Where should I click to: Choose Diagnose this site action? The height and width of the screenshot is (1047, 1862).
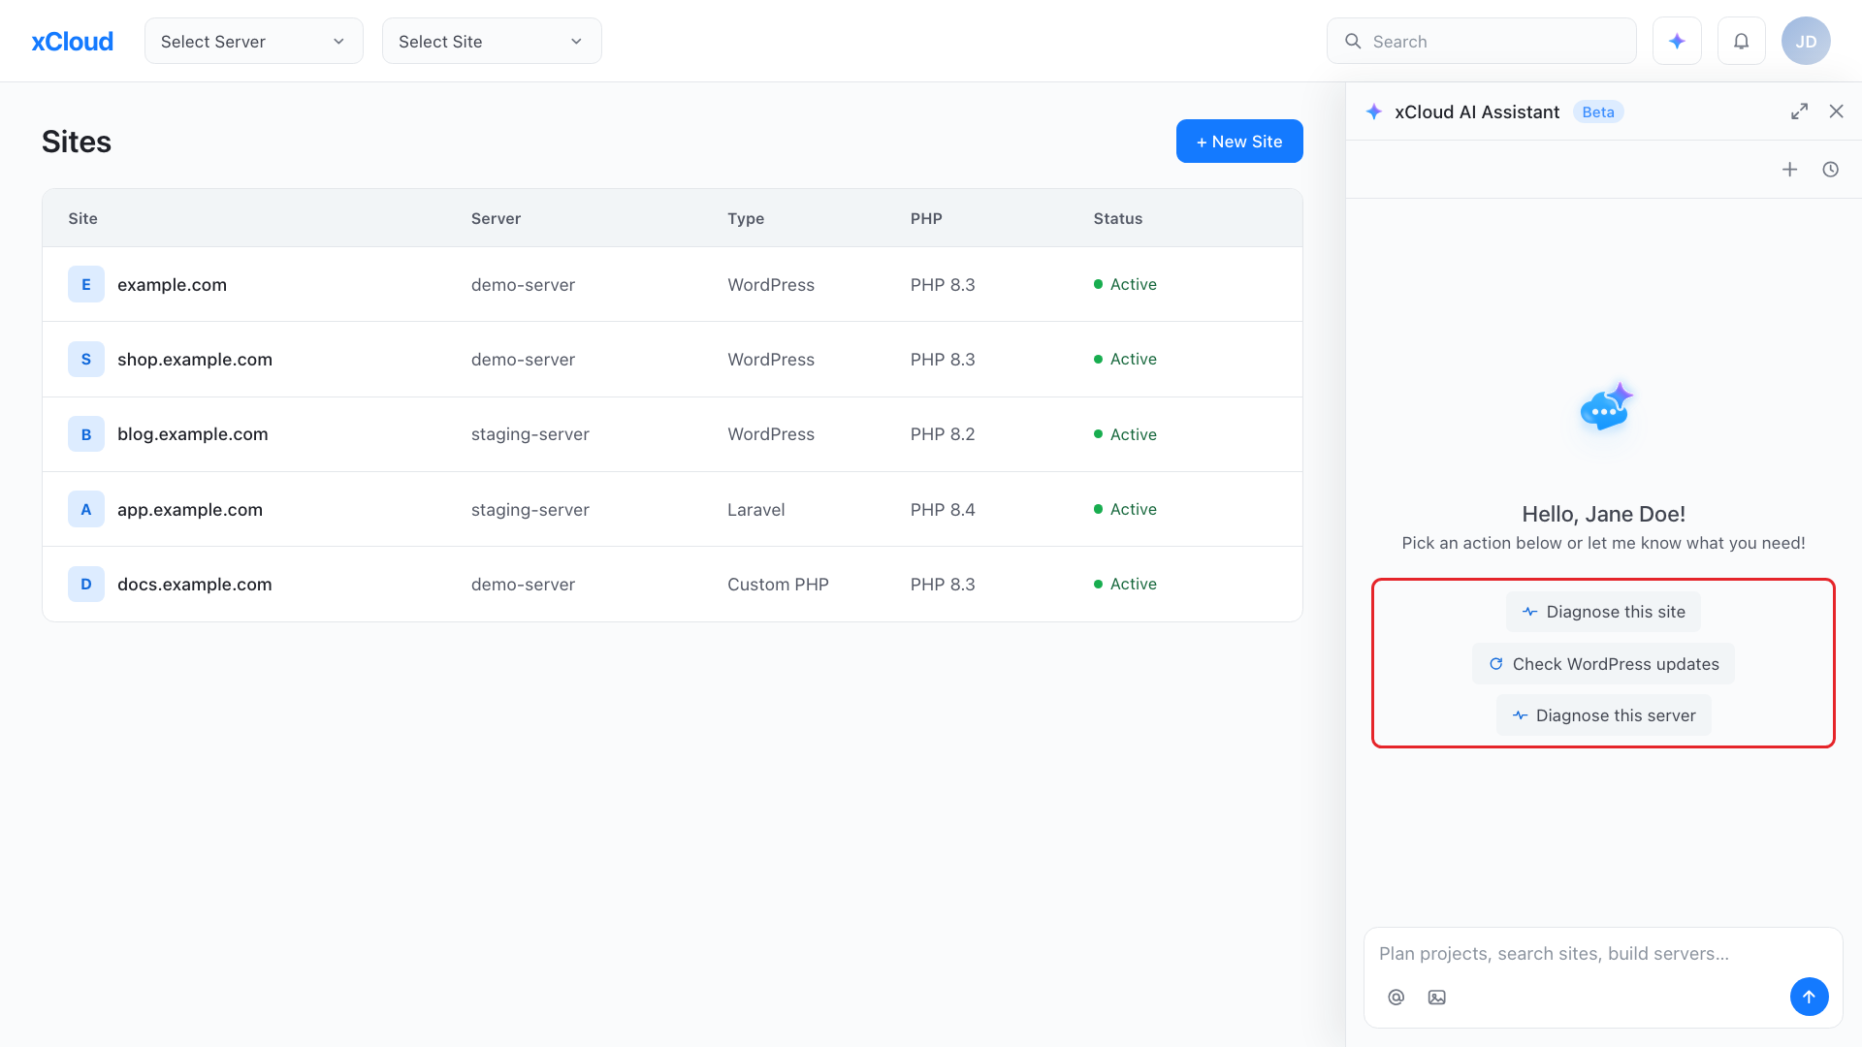[1603, 612]
